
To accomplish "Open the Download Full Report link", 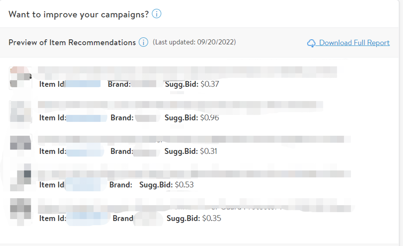I will pyautogui.click(x=354, y=43).
